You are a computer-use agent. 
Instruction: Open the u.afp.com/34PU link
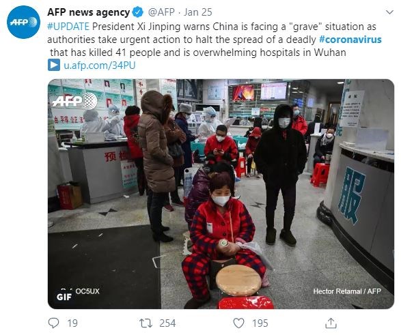click(100, 65)
